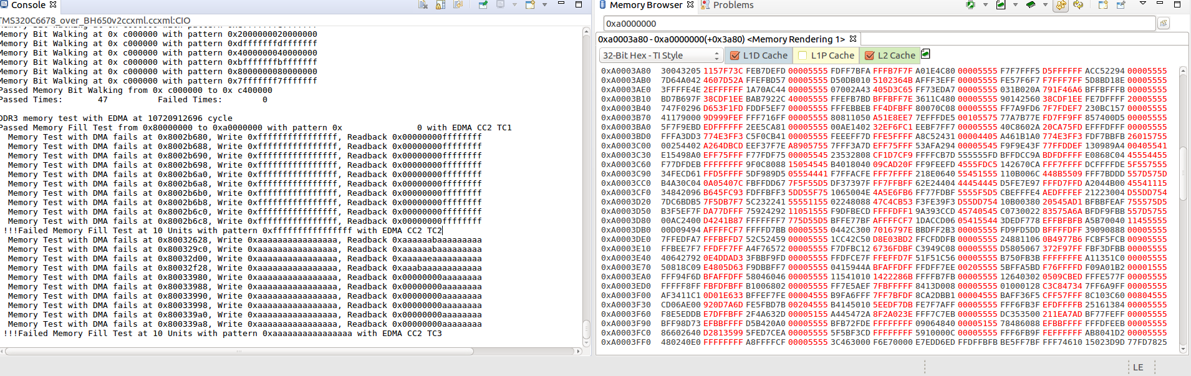The image size is (1191, 376).
Task: Minimize the Console view
Action: pyautogui.click(x=561, y=3)
